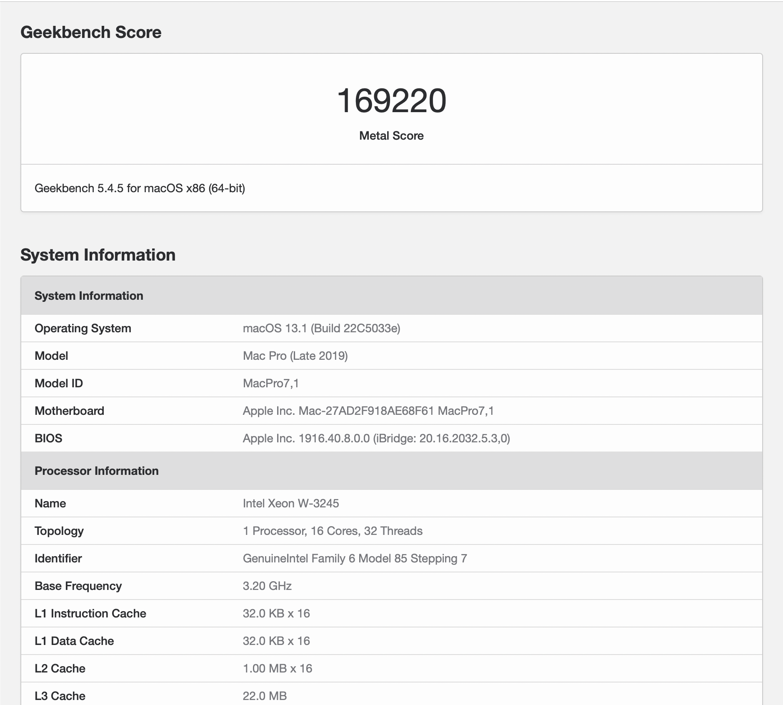Select 'Apple Inc. Mac-27AD2F918AE68F61 MacPro7,1' value
This screenshot has width=783, height=705.
tap(368, 411)
